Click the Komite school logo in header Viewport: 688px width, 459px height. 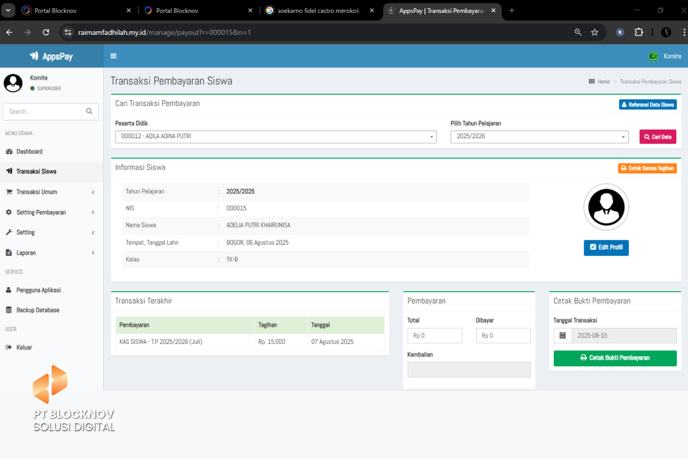(653, 56)
